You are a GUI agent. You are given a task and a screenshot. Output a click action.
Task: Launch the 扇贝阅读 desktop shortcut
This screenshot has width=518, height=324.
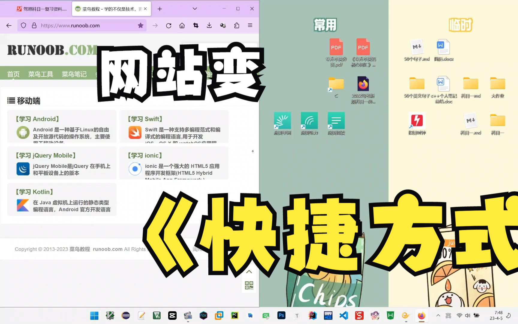[x=336, y=123]
